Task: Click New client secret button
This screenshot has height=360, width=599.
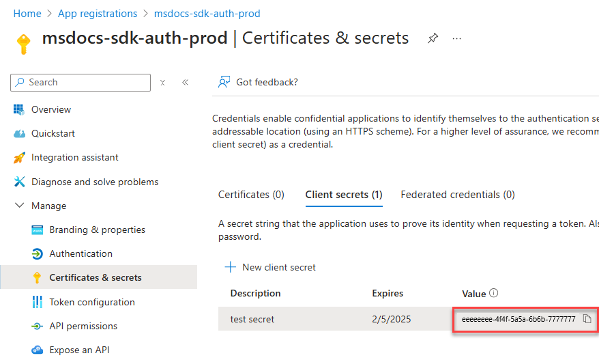Action: coord(271,267)
